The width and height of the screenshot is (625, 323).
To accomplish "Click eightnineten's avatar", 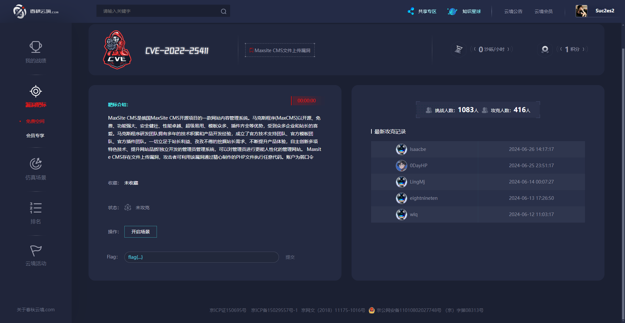I will click(401, 198).
